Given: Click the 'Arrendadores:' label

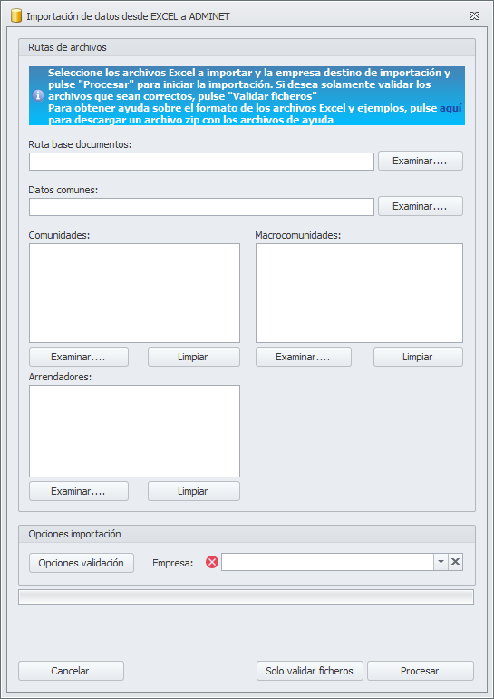Looking at the screenshot, I should (x=60, y=377).
